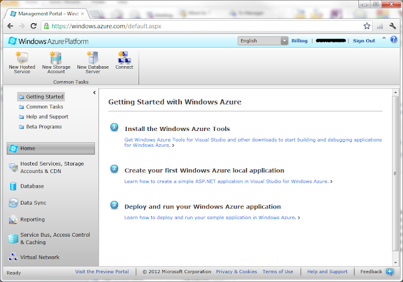Collapse the header with the caret arrow

pyautogui.click(x=384, y=38)
